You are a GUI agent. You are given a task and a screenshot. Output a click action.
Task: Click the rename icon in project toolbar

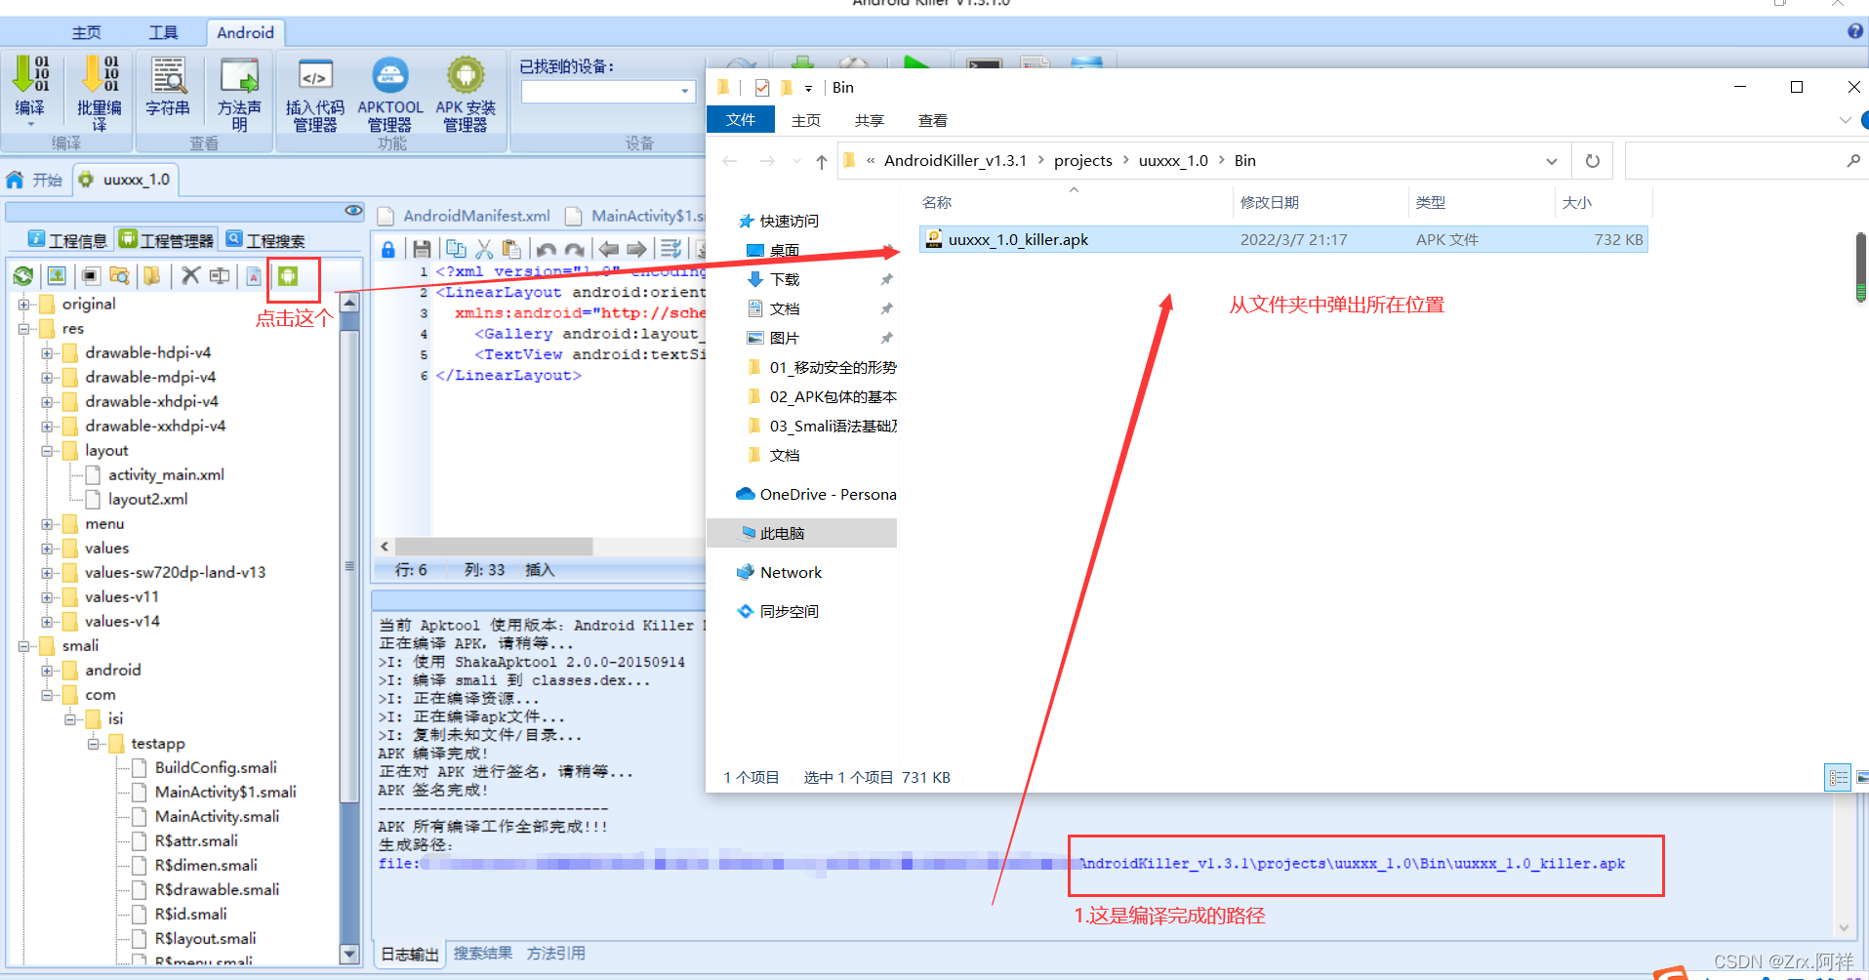click(x=221, y=276)
